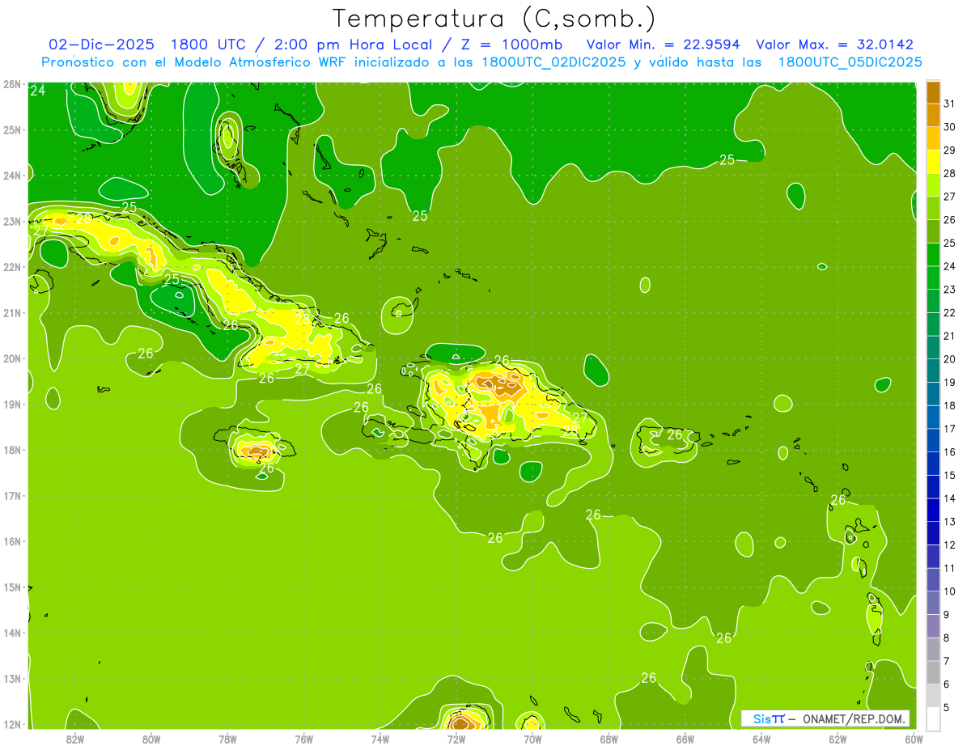Pick the brown legend swatch above 31
The width and height of the screenshot is (971, 750).
coord(933,93)
